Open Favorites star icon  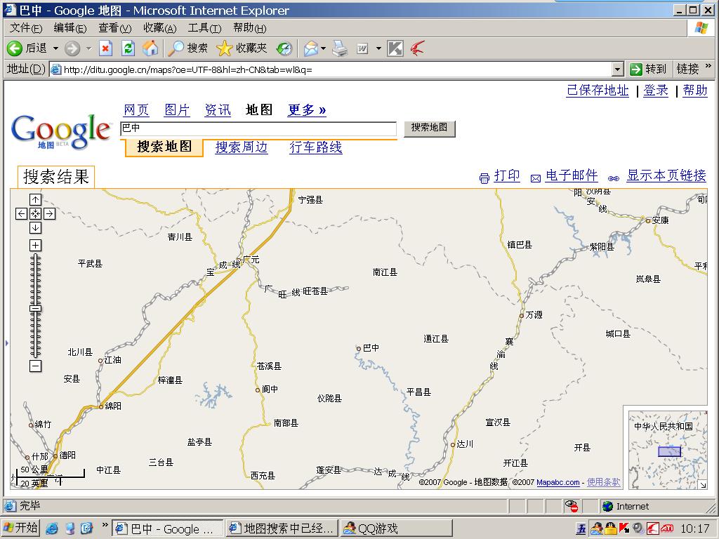coord(224,48)
